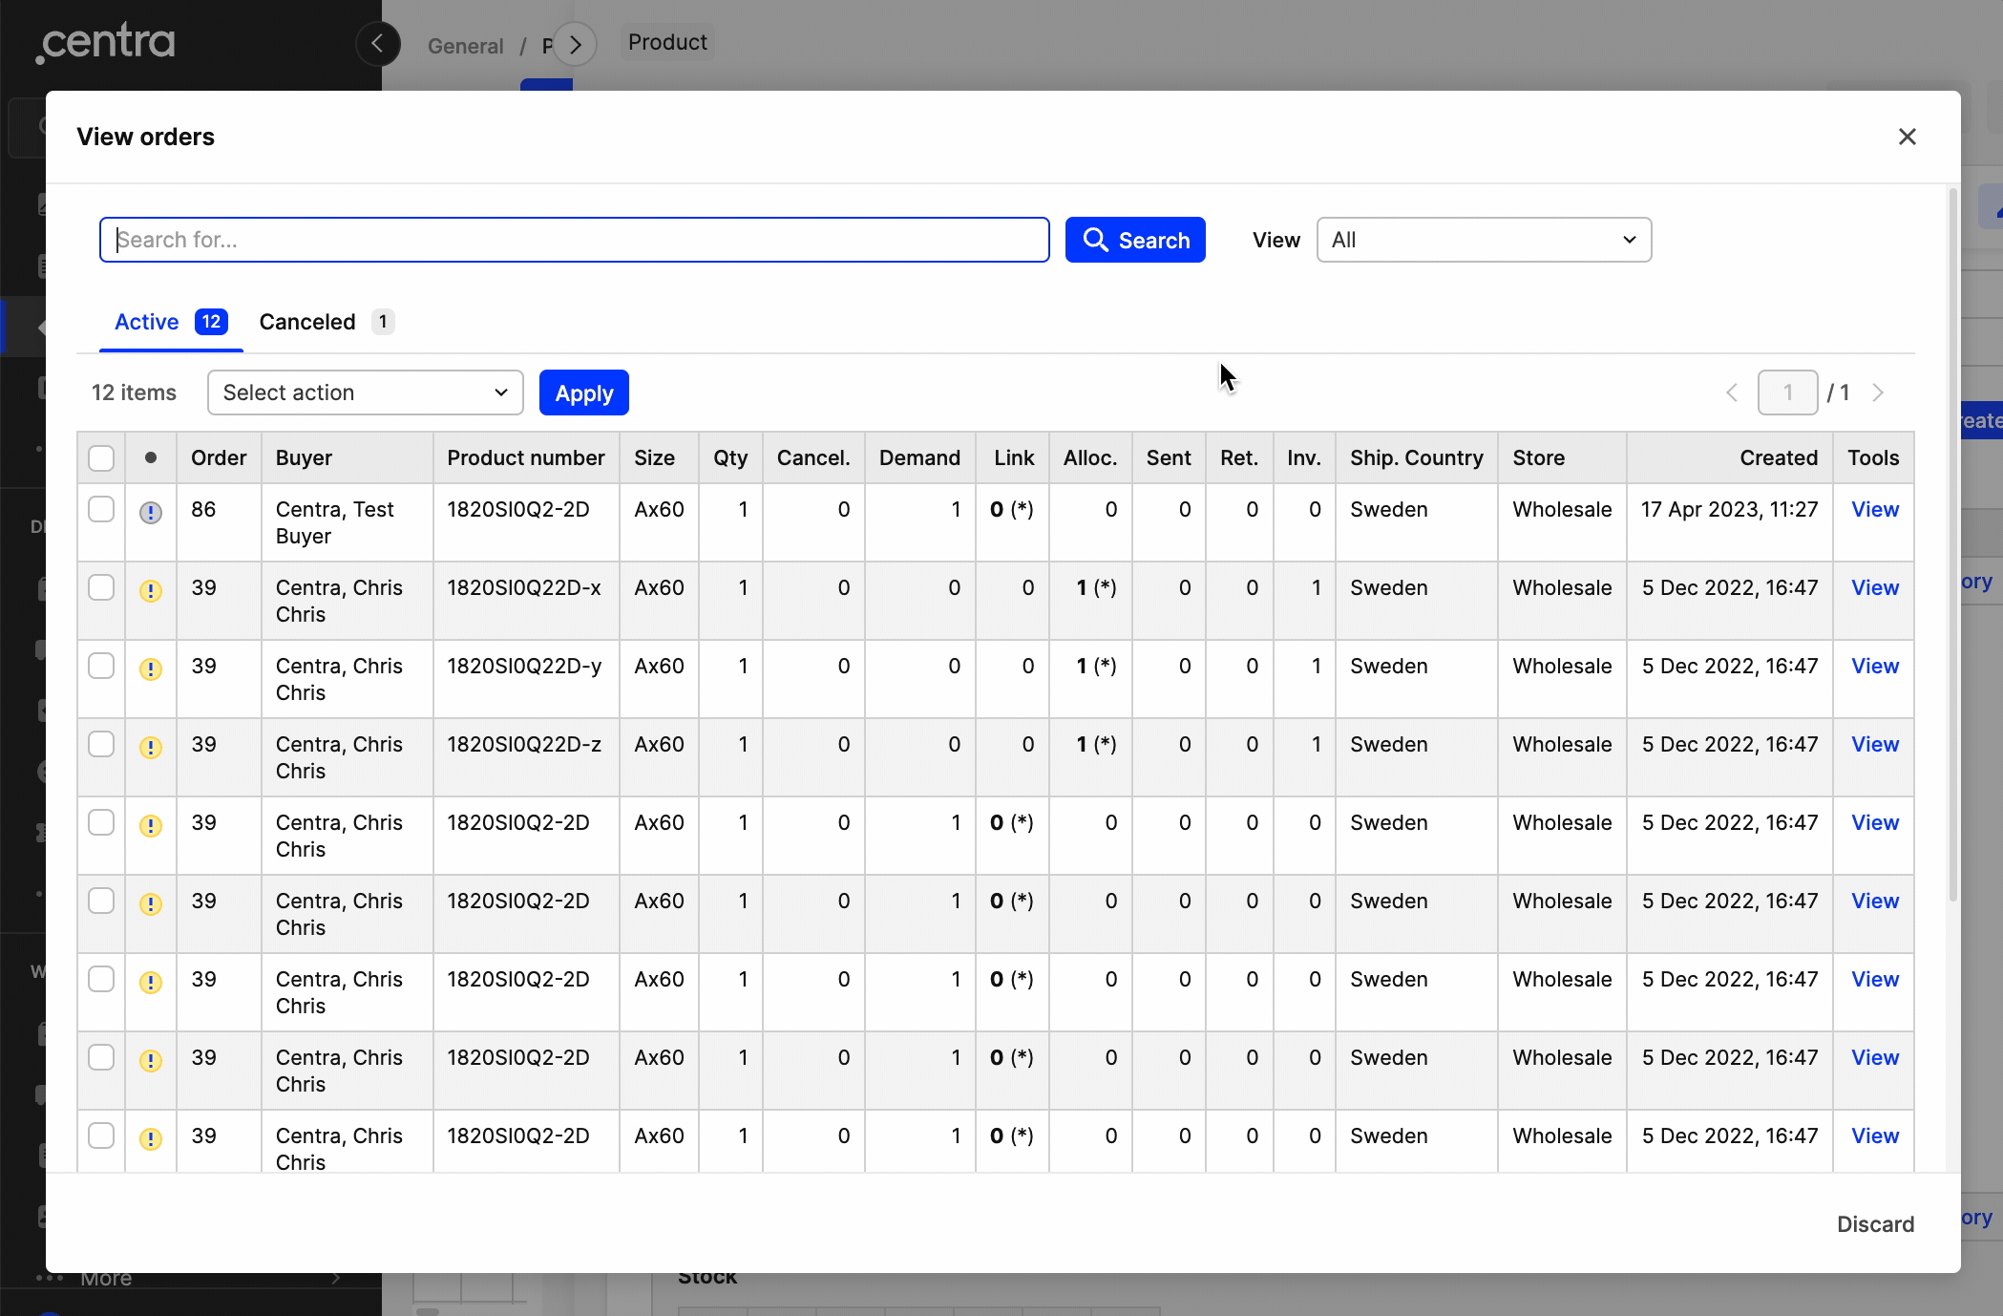Open the View link for order 86
Screen dimensions: 2003x1316
click(1874, 509)
